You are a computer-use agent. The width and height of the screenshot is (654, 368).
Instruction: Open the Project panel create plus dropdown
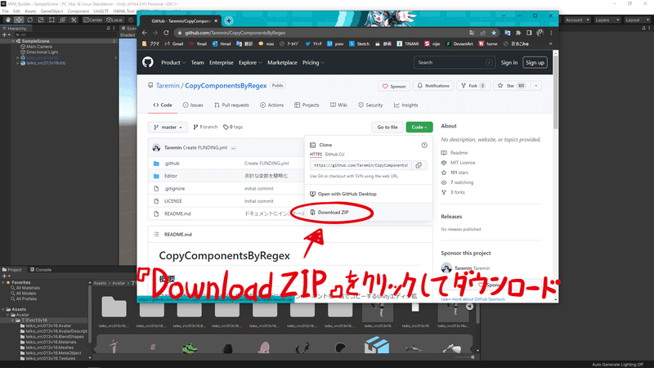pyautogui.click(x=6, y=276)
